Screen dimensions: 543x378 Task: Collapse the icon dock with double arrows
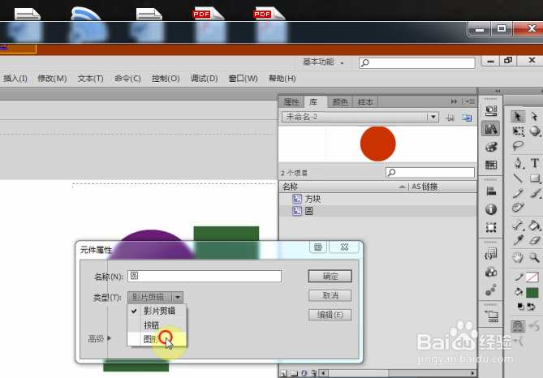(x=498, y=91)
